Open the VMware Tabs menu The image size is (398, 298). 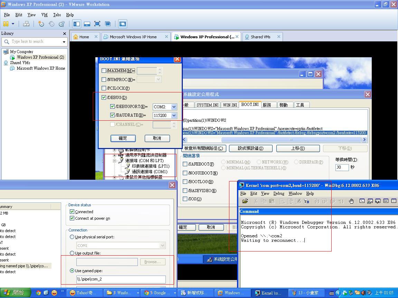point(57,15)
